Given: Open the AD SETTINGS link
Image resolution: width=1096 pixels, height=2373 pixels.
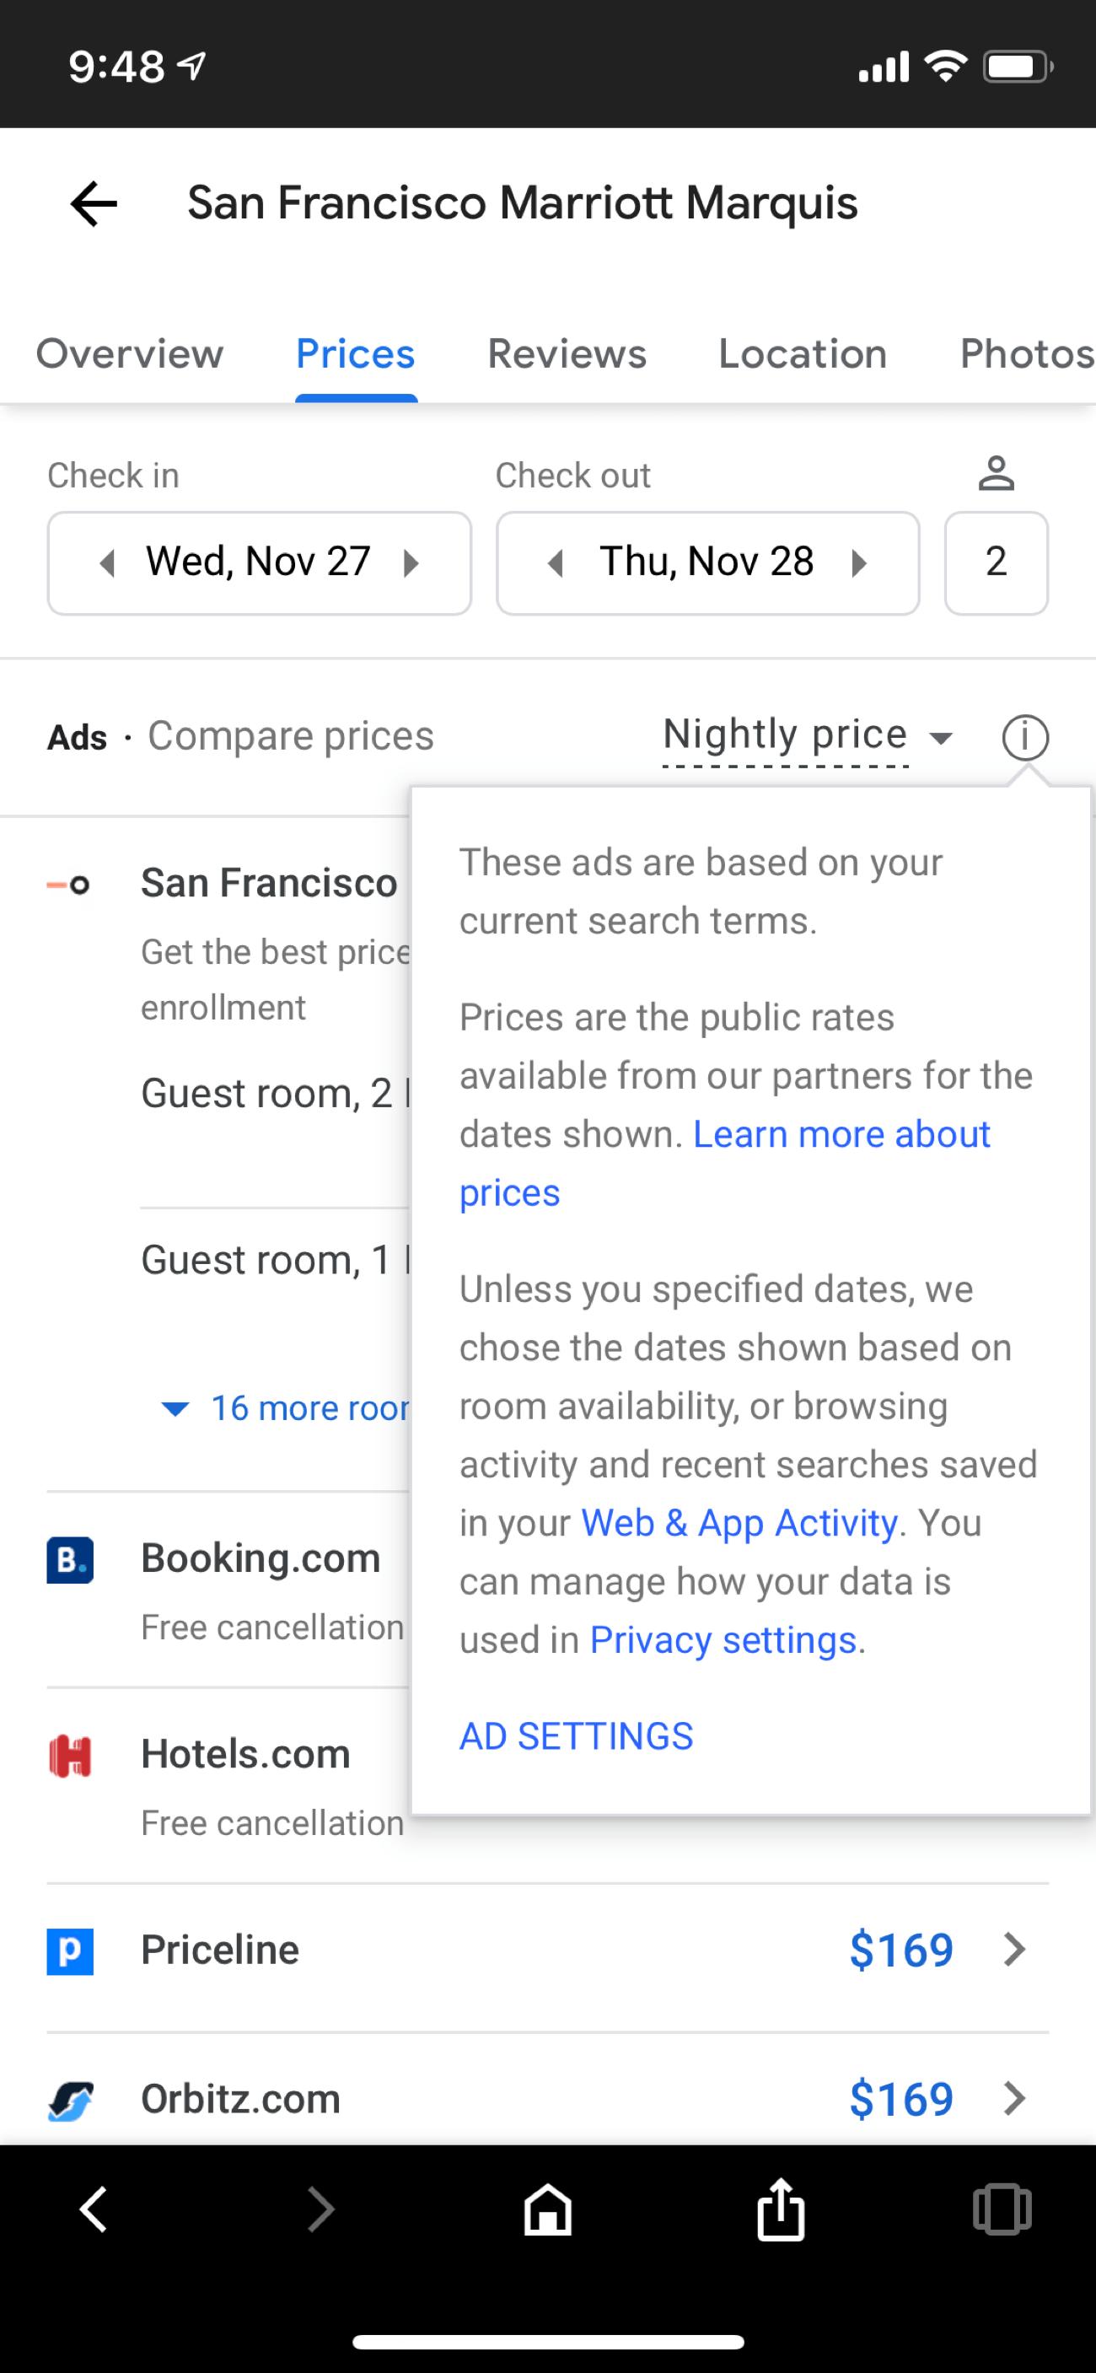Looking at the screenshot, I should (x=576, y=1736).
